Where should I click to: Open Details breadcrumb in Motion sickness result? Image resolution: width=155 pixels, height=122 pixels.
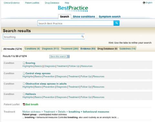click(x=62, y=112)
